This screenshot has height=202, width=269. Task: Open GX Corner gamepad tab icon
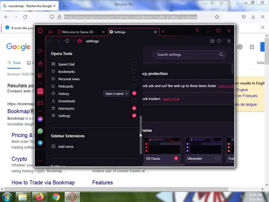50,32
